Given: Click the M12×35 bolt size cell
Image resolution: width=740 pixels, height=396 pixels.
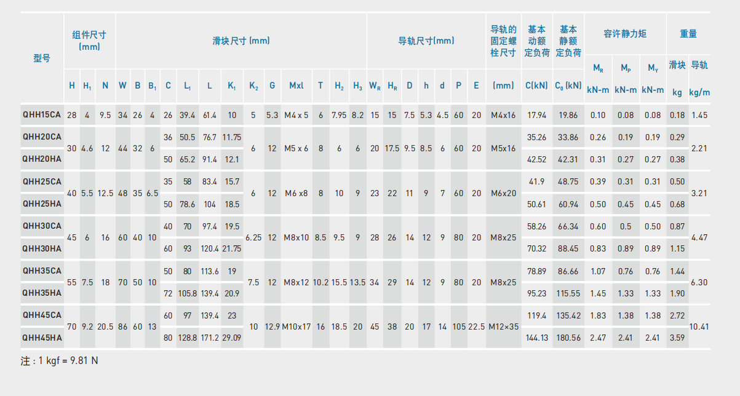Looking at the screenshot, I should (503, 327).
